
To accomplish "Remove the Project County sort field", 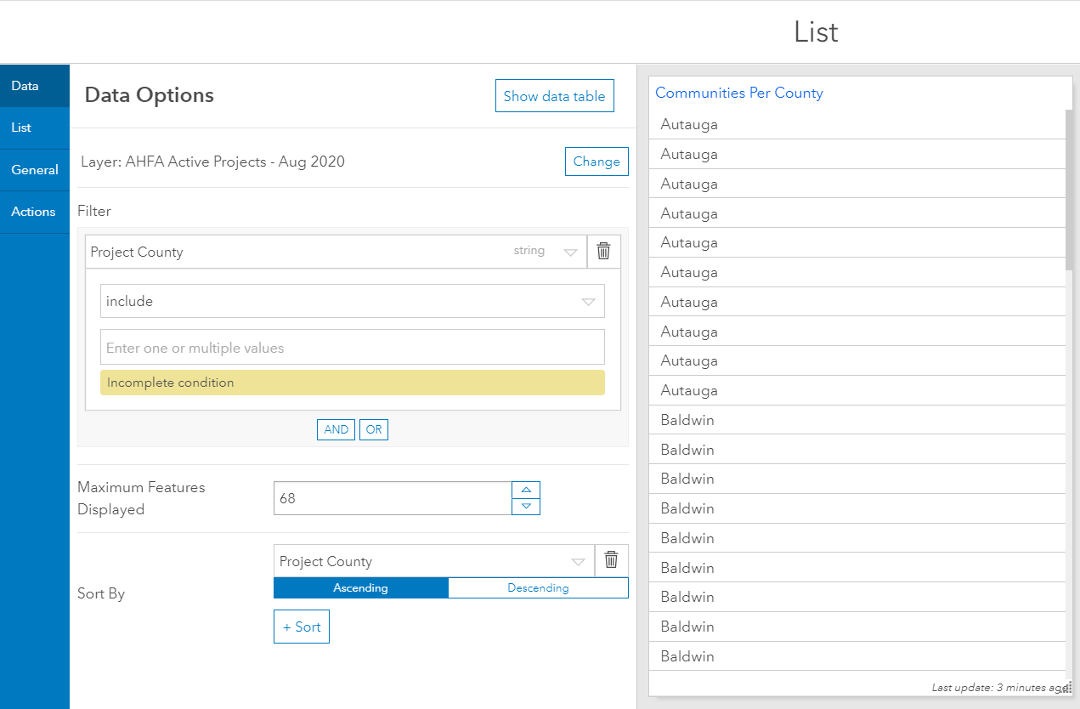I will (x=611, y=560).
